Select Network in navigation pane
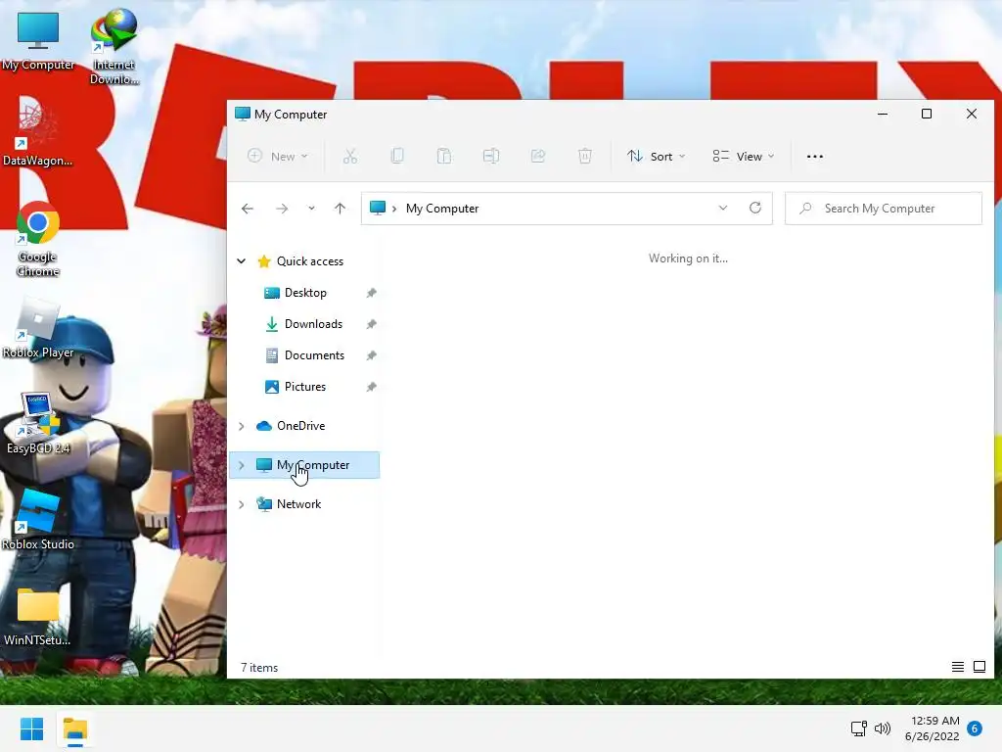This screenshot has width=1002, height=752. coord(298,504)
